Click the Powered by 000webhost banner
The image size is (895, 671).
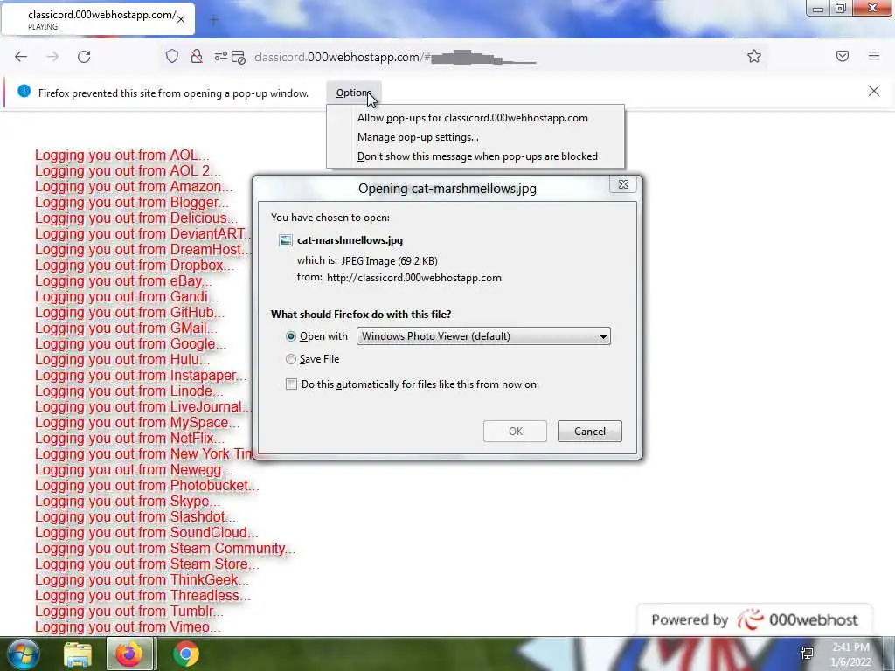coord(754,619)
